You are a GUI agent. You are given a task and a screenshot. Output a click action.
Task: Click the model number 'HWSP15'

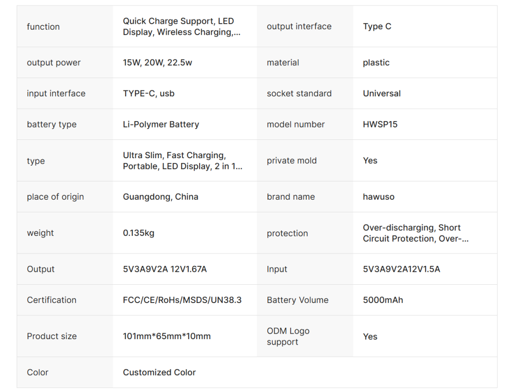(x=380, y=124)
